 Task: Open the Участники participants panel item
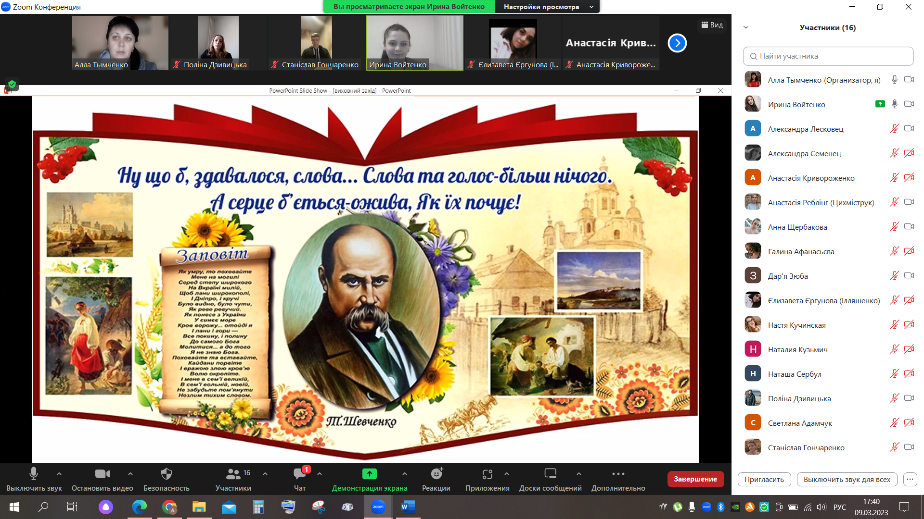click(x=233, y=474)
